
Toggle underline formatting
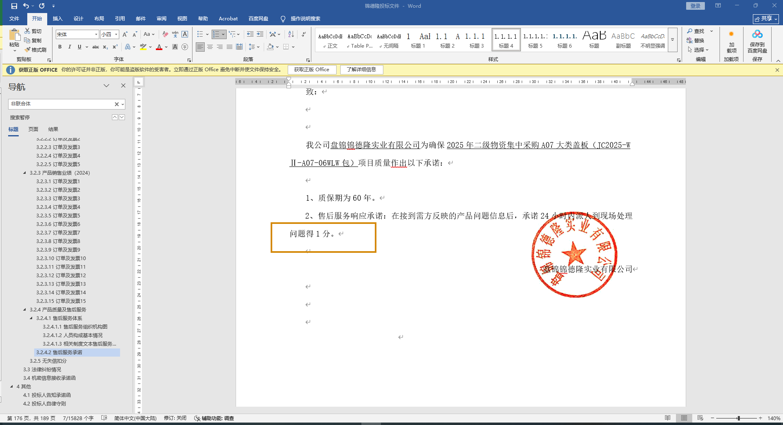tap(79, 47)
